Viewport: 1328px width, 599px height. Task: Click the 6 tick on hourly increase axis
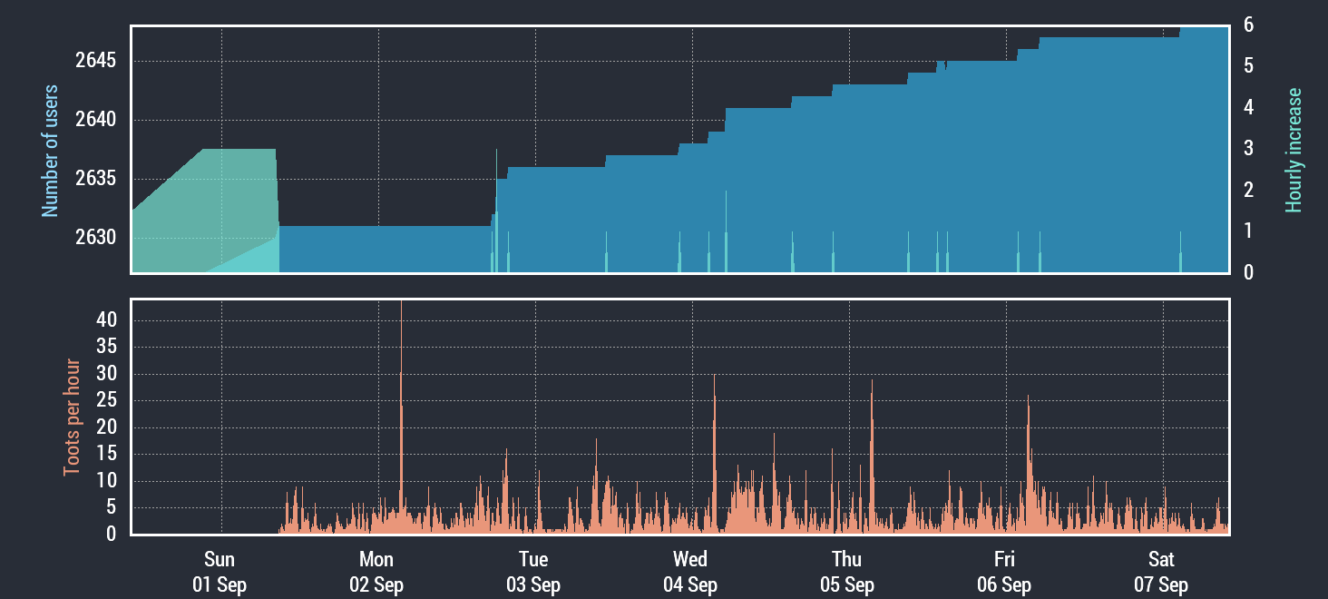click(1249, 25)
